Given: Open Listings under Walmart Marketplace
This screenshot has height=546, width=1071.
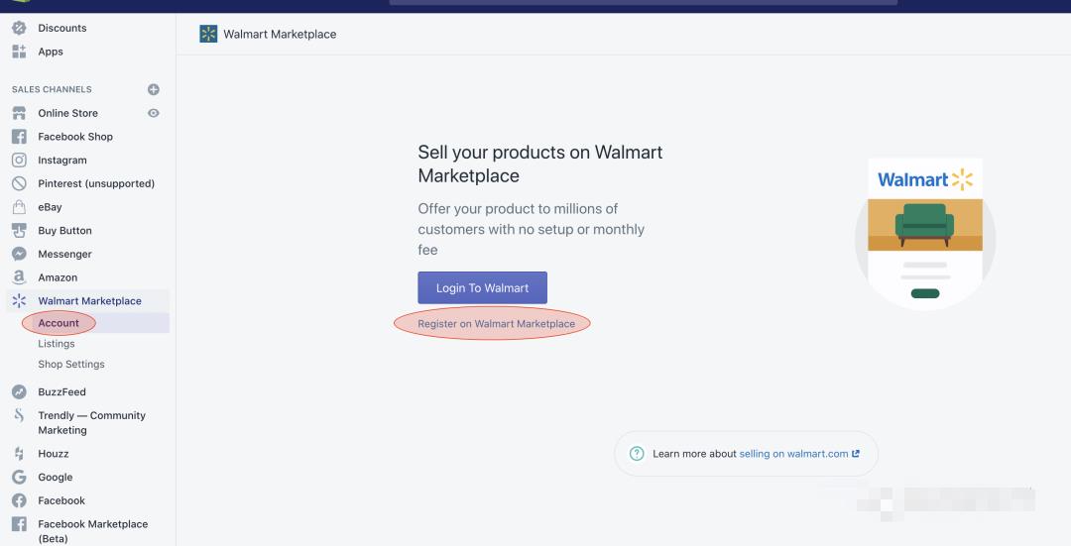Looking at the screenshot, I should 57,344.
